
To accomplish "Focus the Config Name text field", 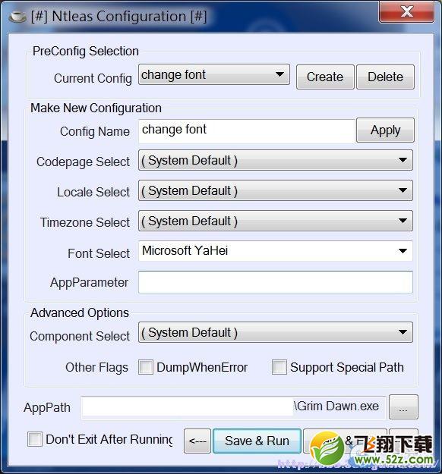I will (246, 131).
